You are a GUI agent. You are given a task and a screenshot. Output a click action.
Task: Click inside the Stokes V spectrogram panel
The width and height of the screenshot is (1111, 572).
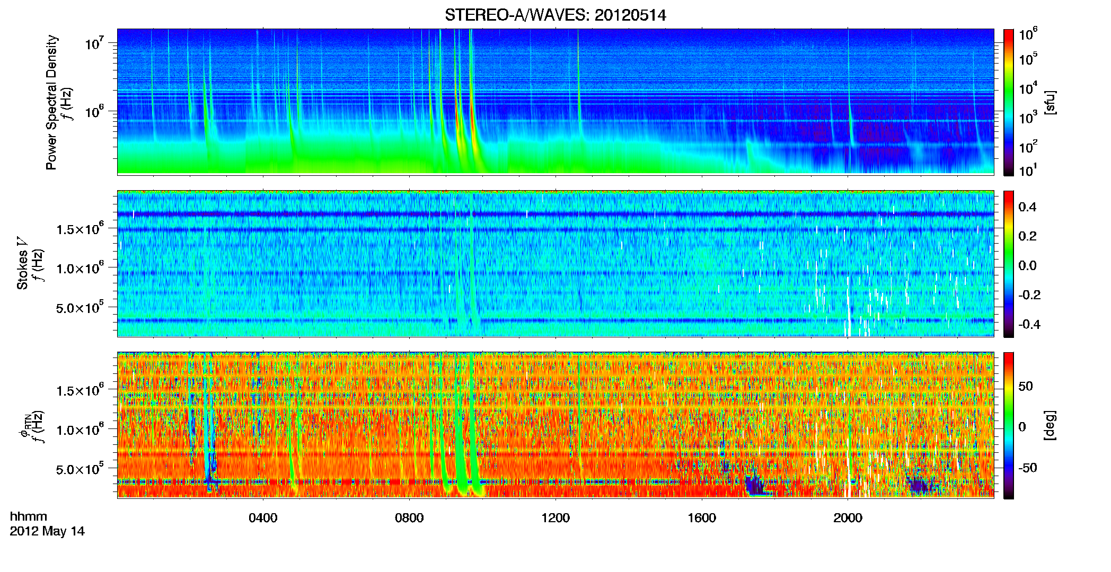click(555, 264)
